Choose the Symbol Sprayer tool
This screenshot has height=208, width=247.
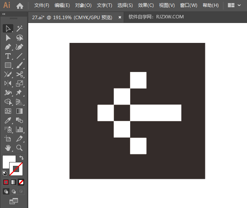pos(8,129)
